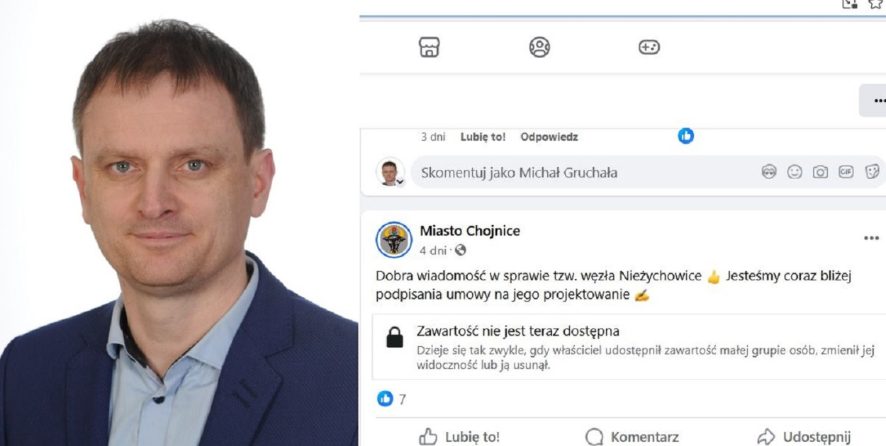
Task: Click the Skomentuj jako Michał Gruchała field
Action: click(x=588, y=172)
